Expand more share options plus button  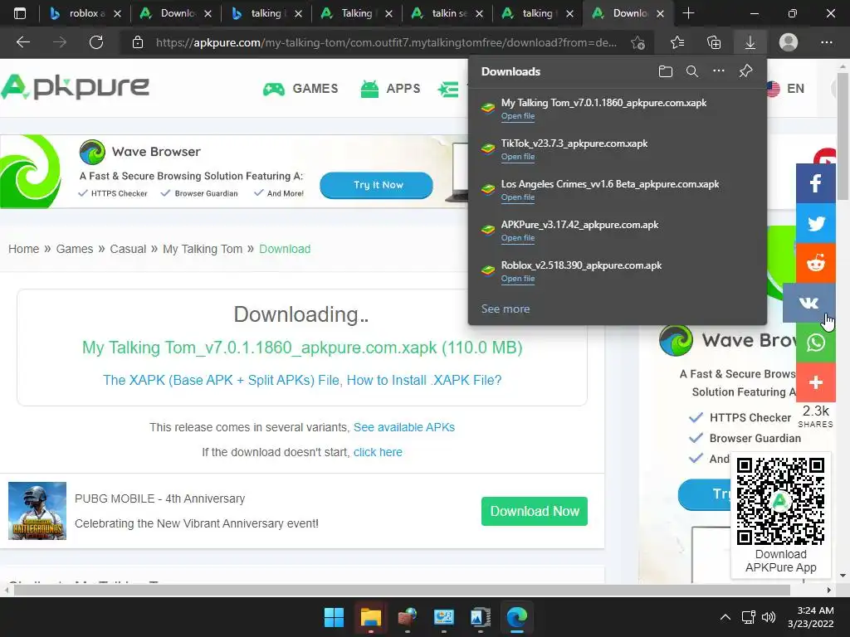pyautogui.click(x=816, y=382)
